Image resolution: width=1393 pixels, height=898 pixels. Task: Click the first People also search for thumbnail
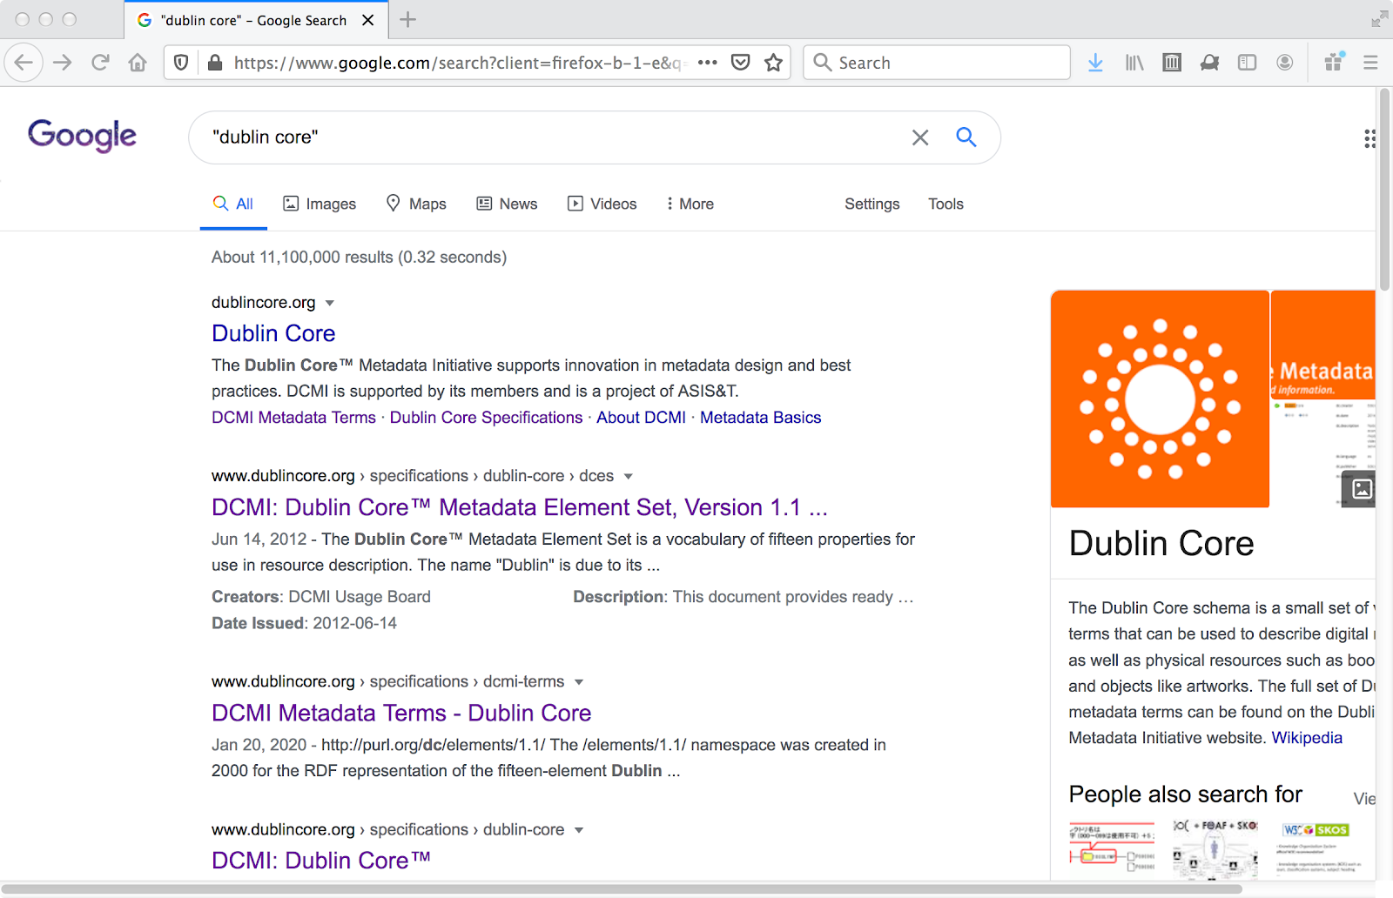click(x=1112, y=848)
